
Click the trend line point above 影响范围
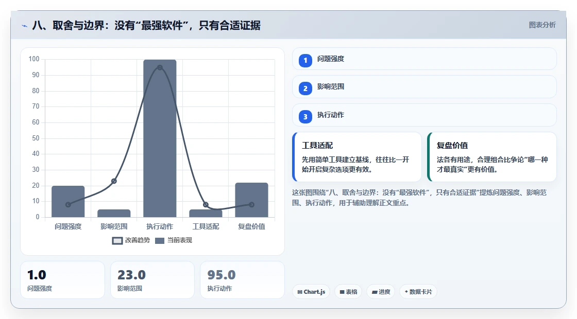(114, 181)
